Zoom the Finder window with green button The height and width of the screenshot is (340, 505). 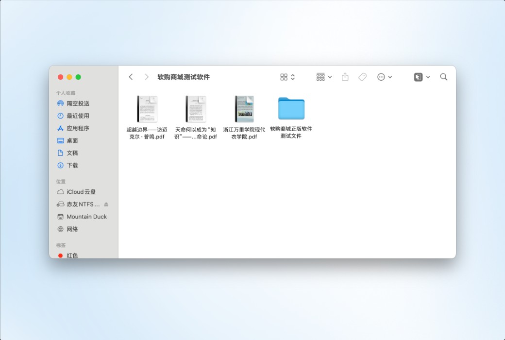[x=78, y=77]
